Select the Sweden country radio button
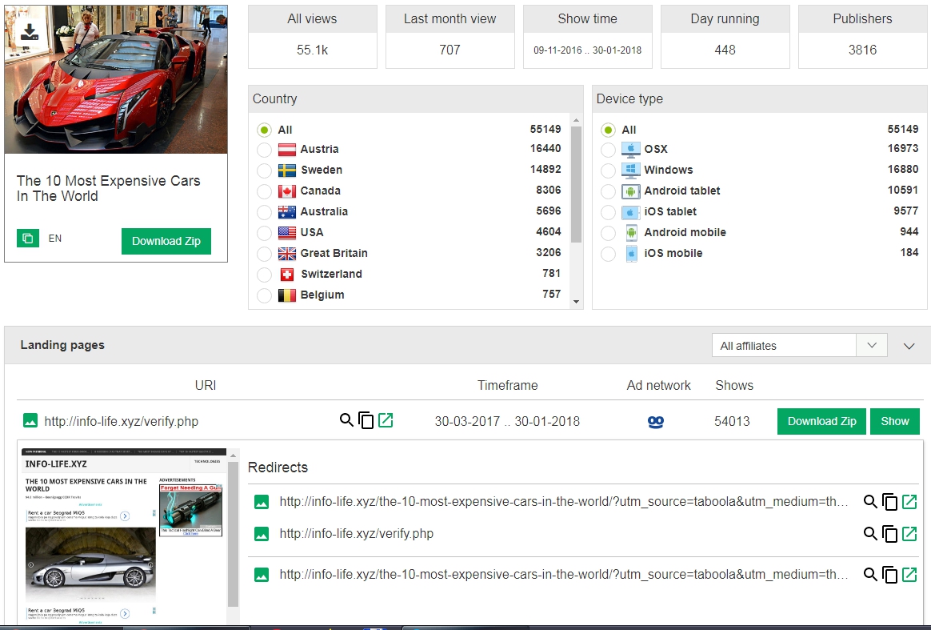The height and width of the screenshot is (630, 931). coord(264,171)
